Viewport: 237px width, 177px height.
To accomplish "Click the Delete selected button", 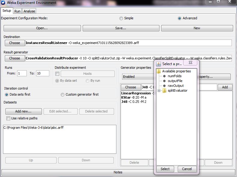I will (97, 111).
